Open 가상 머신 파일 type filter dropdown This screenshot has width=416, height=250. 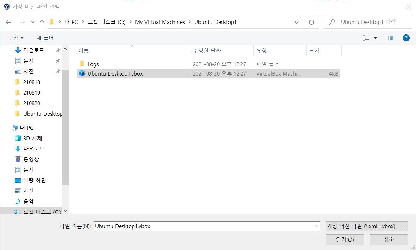coord(367,226)
